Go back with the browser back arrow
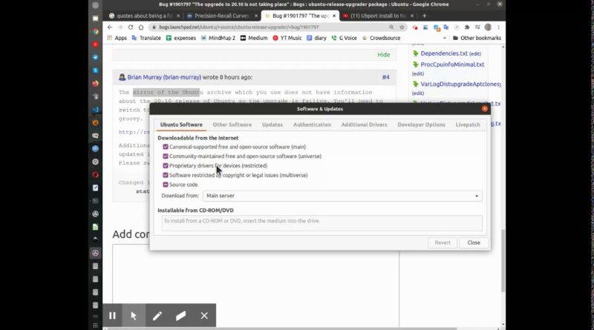 coord(110,27)
